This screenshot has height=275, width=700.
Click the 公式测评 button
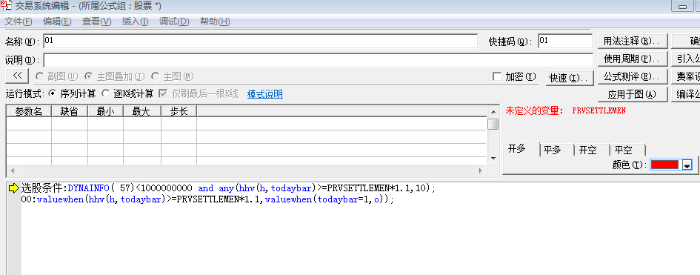[x=632, y=76]
